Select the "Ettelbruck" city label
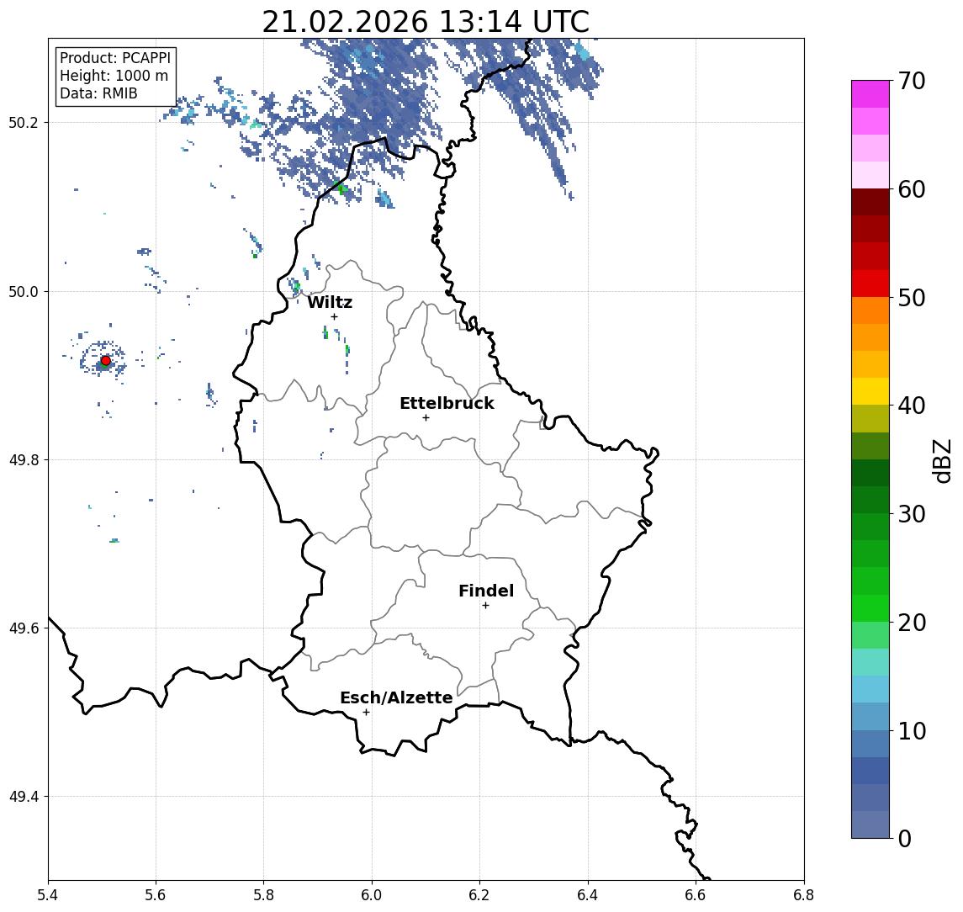This screenshot has width=963, height=912. coord(447,403)
